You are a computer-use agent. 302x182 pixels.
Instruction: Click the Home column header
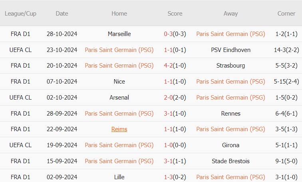click(x=119, y=14)
